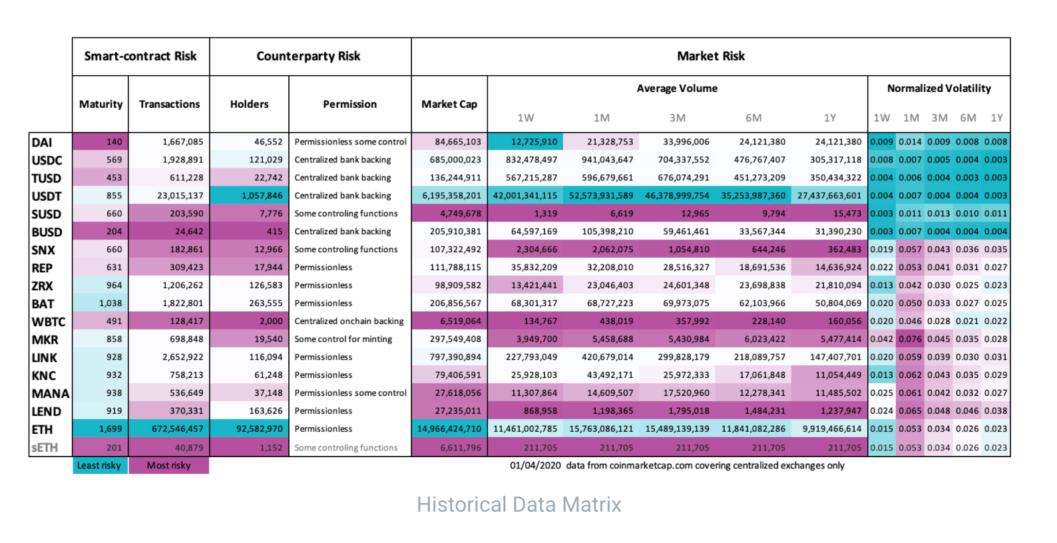This screenshot has height=543, width=1057.
Task: Click sETH market cap 6,611,796
Action: (x=461, y=448)
